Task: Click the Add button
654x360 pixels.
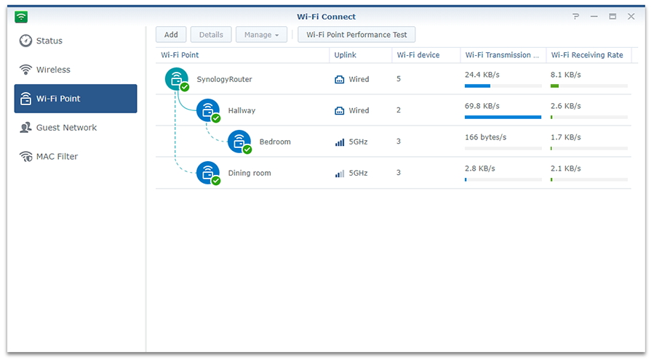Action: [x=171, y=35]
